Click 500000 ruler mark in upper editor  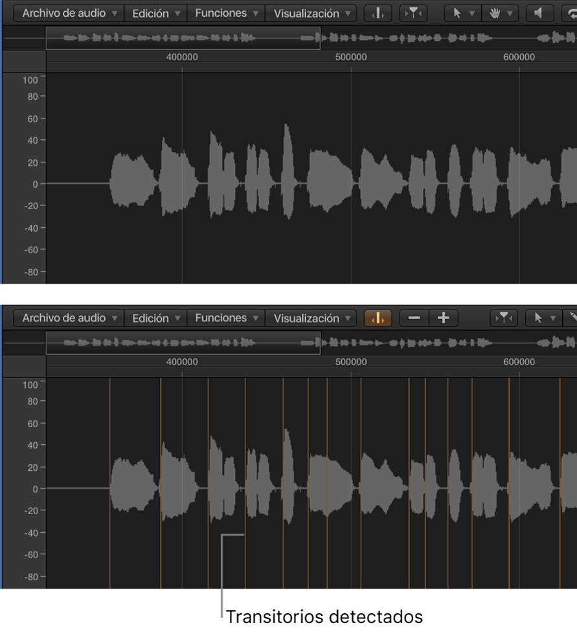[351, 57]
